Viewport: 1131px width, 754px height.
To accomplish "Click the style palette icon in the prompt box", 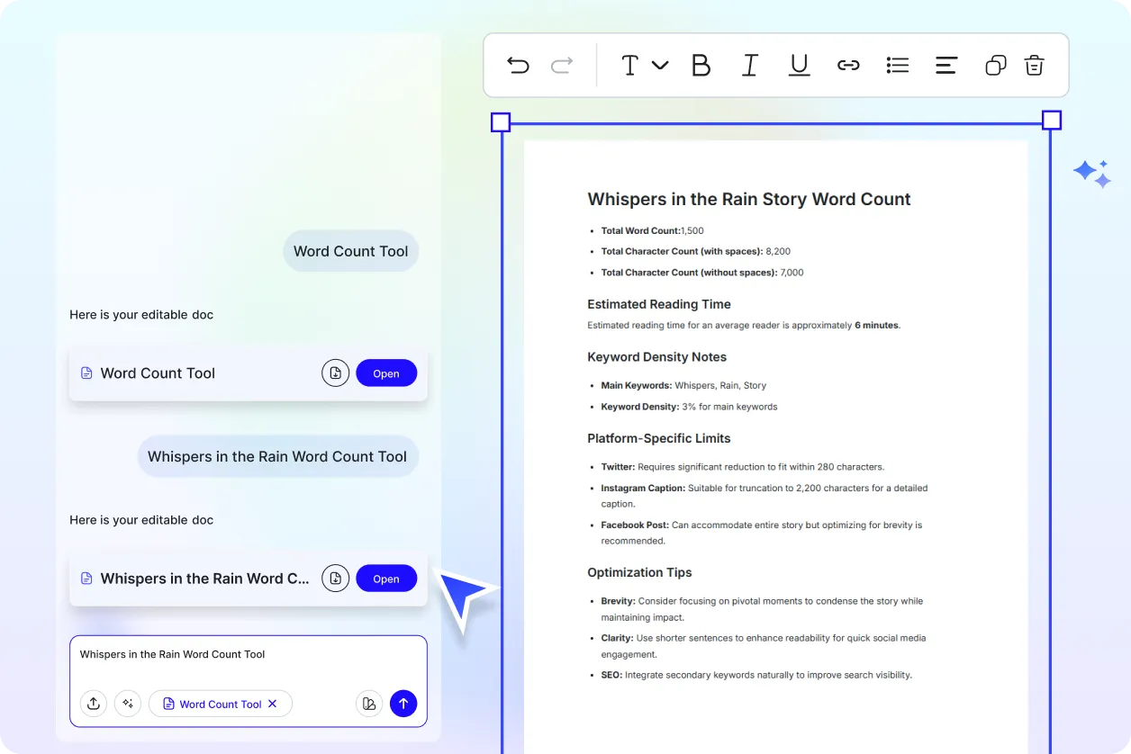I will 369,704.
